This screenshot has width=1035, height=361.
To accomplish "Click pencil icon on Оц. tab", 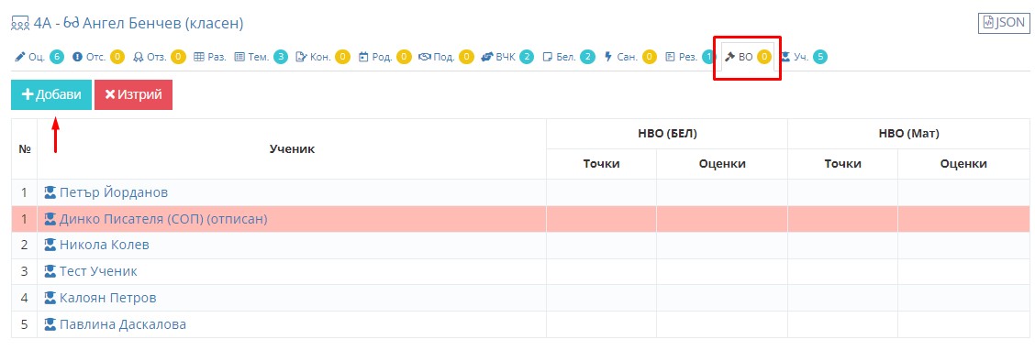I will point(20,58).
